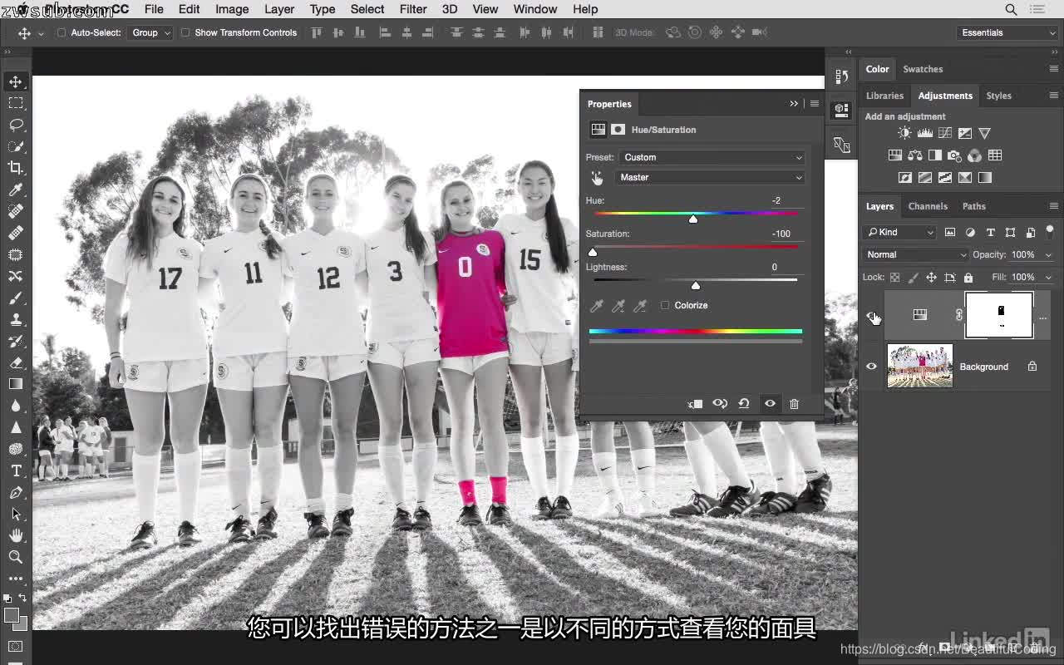
Task: Select the Zoom tool
Action: point(16,557)
